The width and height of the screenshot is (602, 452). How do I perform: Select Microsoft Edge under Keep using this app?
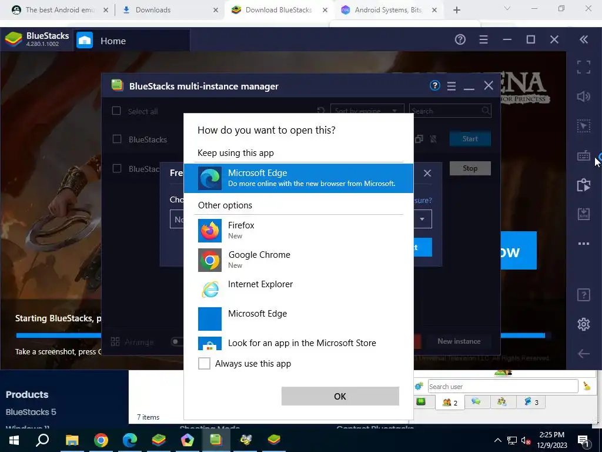pos(298,178)
